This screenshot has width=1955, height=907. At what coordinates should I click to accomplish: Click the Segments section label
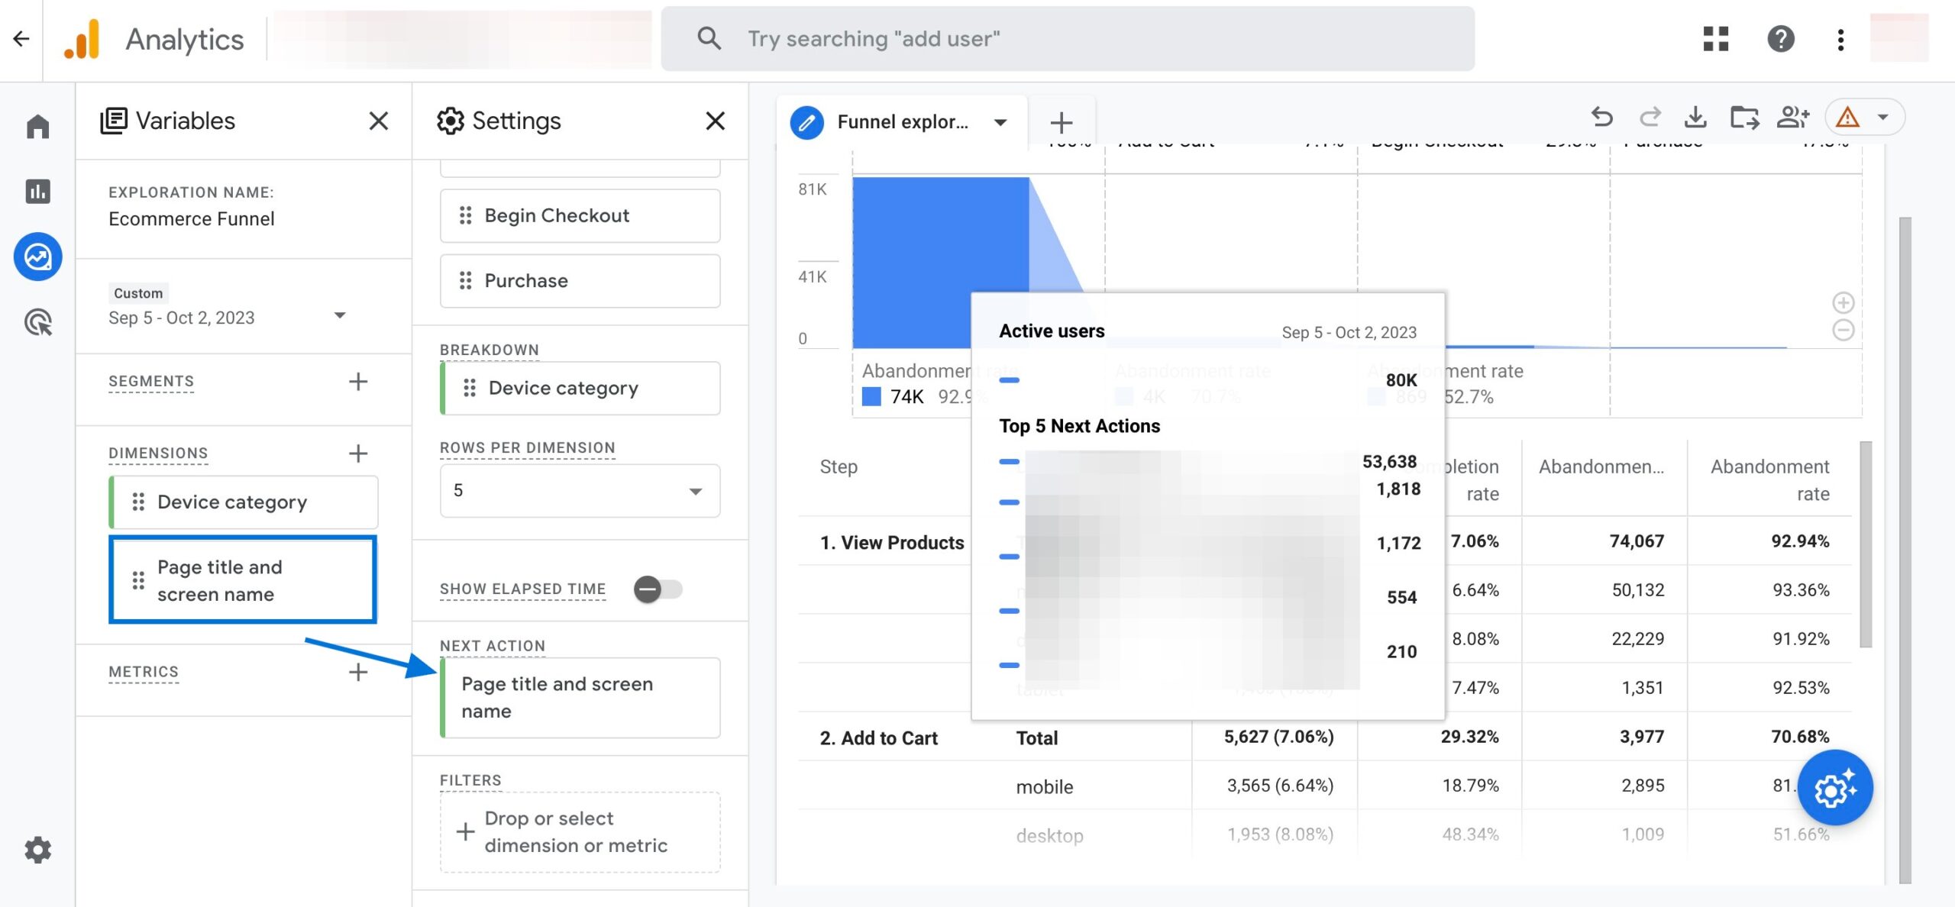point(151,381)
